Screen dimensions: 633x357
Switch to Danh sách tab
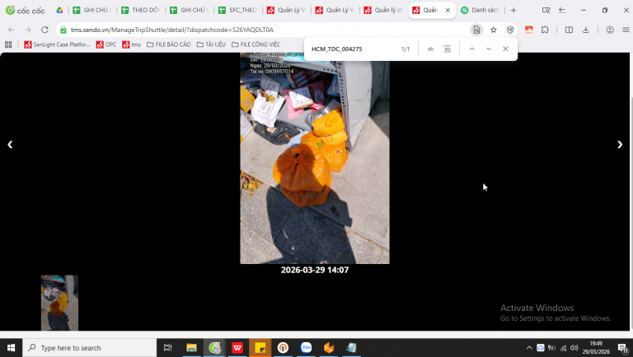pyautogui.click(x=481, y=10)
